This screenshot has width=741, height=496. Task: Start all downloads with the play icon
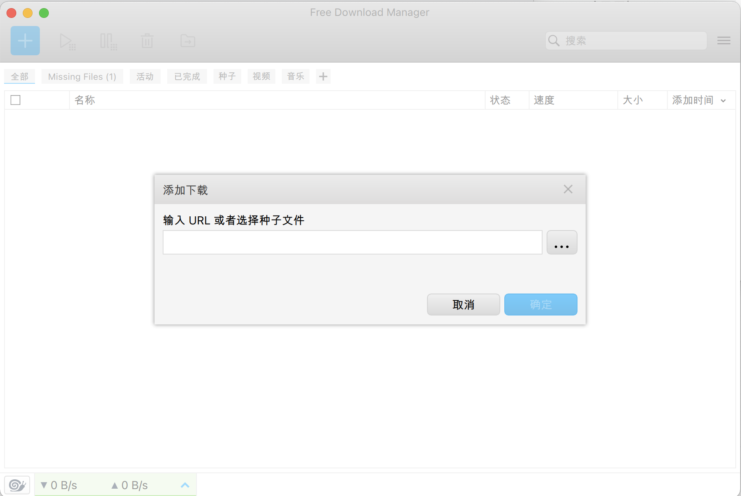68,41
